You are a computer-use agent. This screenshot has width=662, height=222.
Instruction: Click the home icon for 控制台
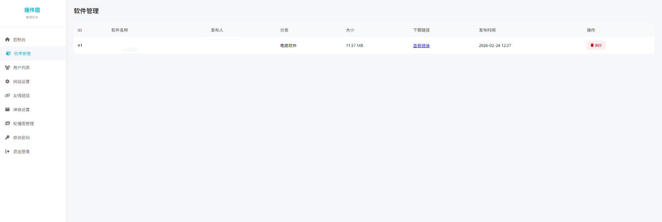pos(7,40)
